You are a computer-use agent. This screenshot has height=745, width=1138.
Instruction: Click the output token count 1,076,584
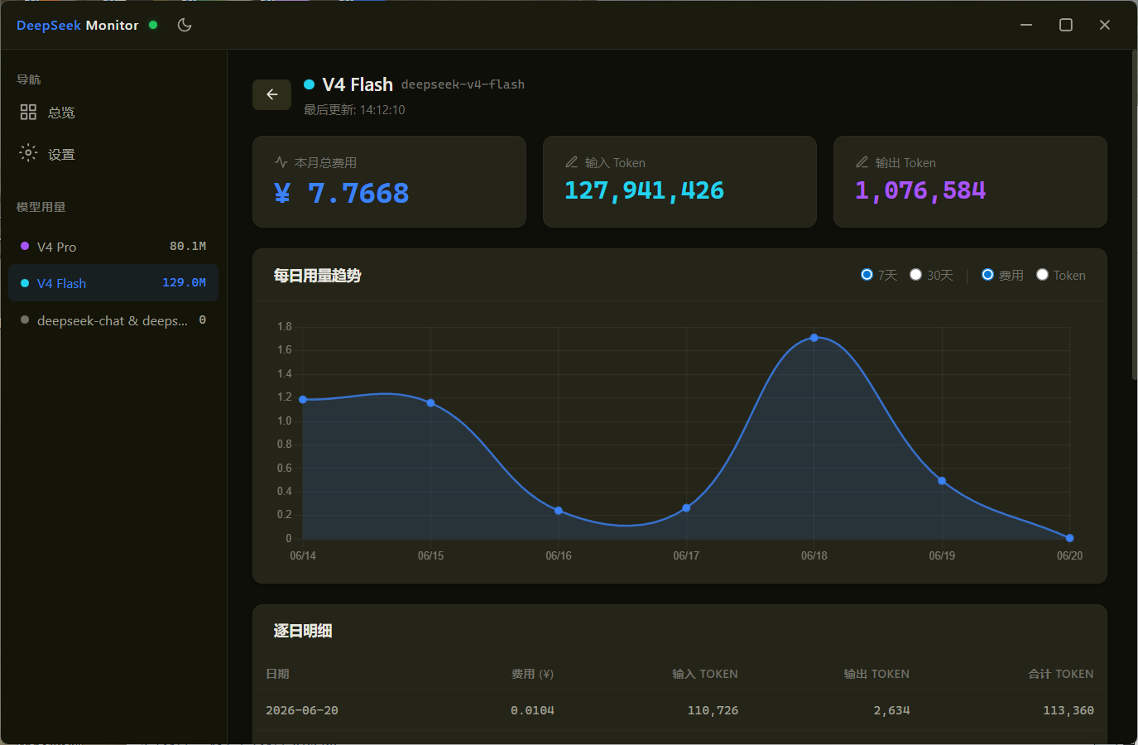tap(920, 190)
